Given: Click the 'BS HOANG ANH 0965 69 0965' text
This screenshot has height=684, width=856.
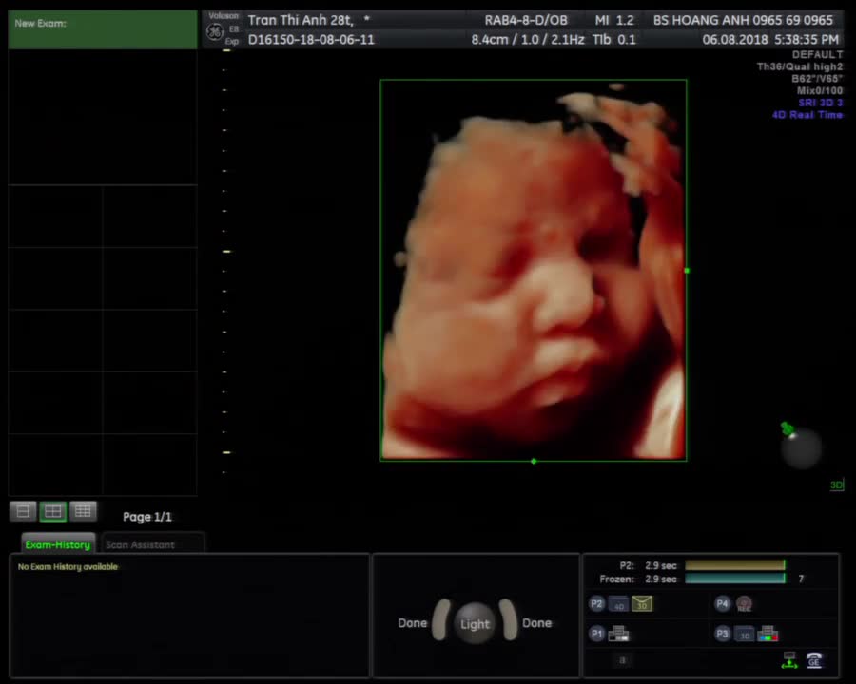Looking at the screenshot, I should (x=743, y=20).
